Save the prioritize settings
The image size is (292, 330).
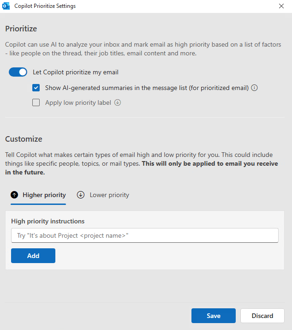[214, 316]
